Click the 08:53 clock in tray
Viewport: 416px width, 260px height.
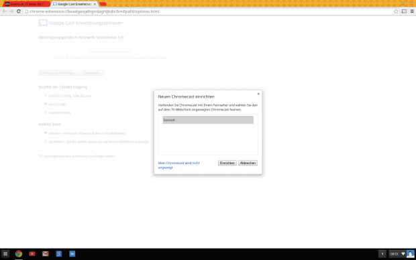[x=395, y=254]
